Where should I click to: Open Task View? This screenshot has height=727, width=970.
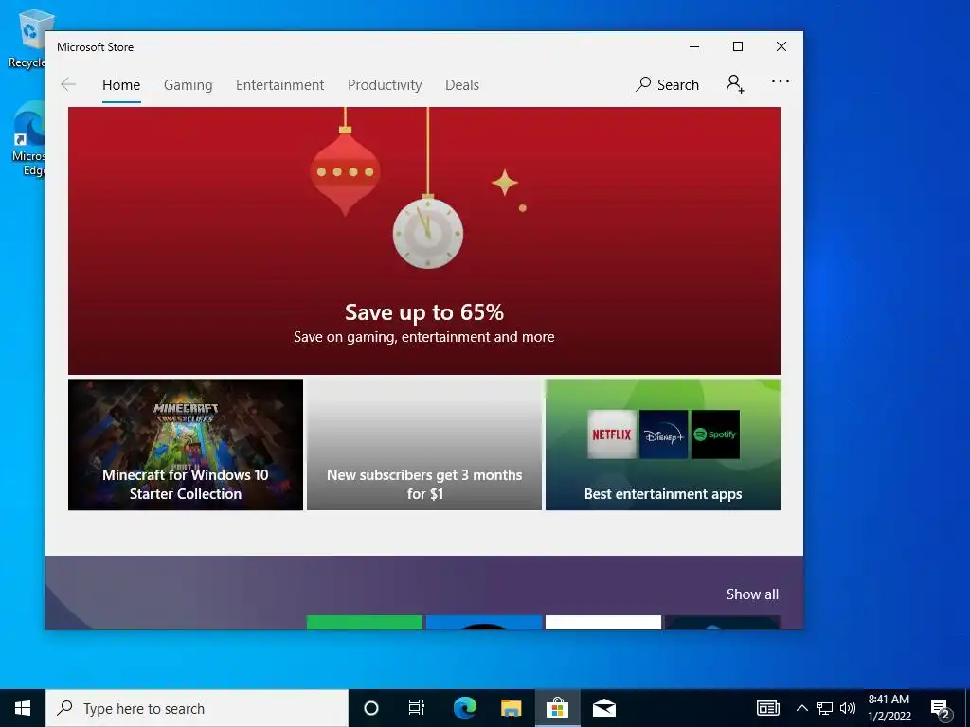417,708
